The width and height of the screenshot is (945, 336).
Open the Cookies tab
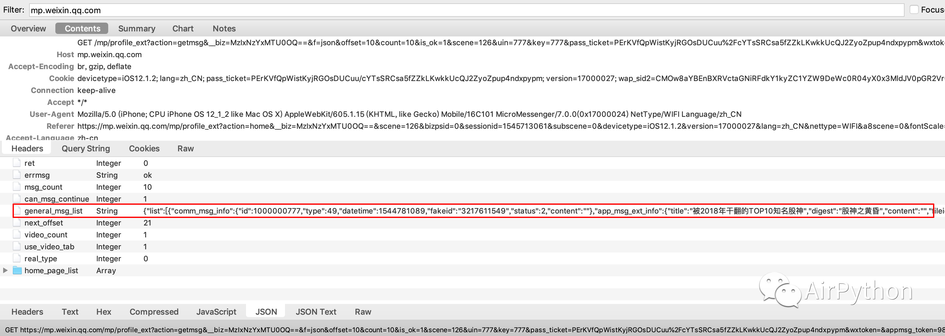pyautogui.click(x=144, y=149)
